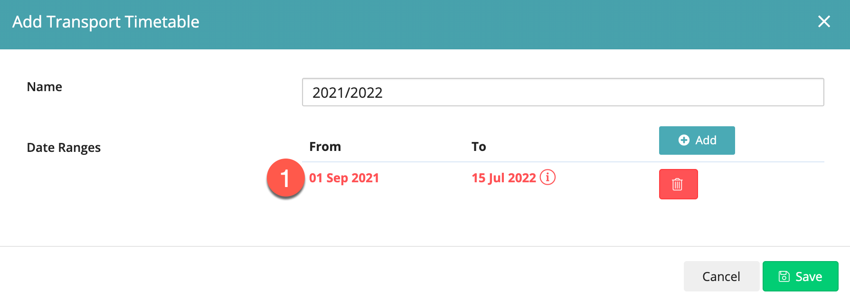Click the teal header bar of dialog
Image resolution: width=850 pixels, height=300 pixels.
pyautogui.click(x=475, y=24)
